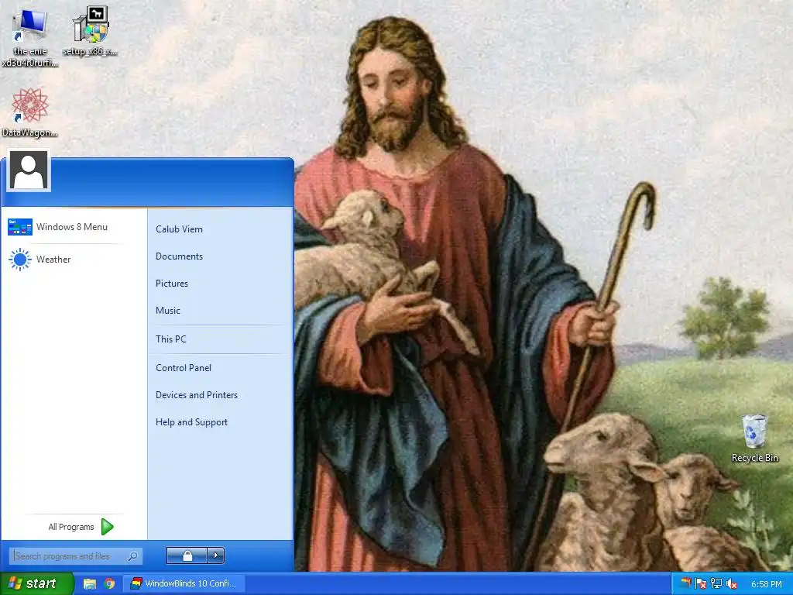Viewport: 793px width, 595px height.
Task: Expand the shutdown options arrow
Action: (216, 555)
